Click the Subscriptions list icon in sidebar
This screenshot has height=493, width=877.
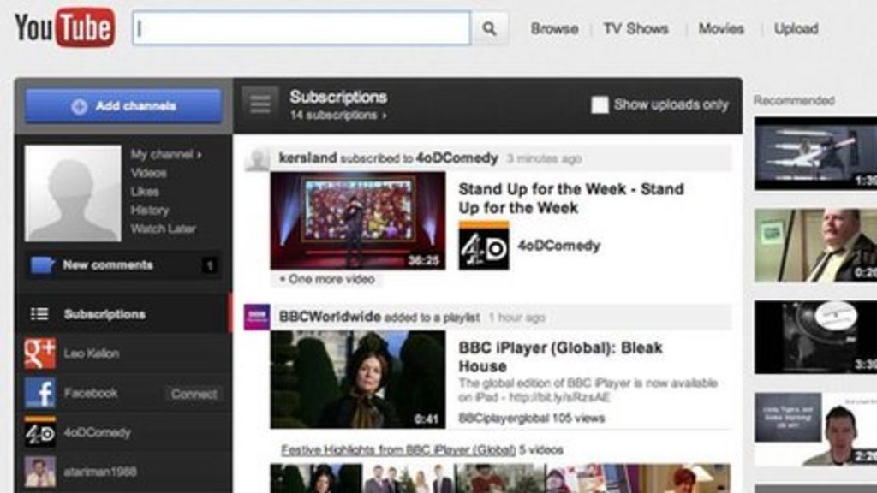[39, 314]
